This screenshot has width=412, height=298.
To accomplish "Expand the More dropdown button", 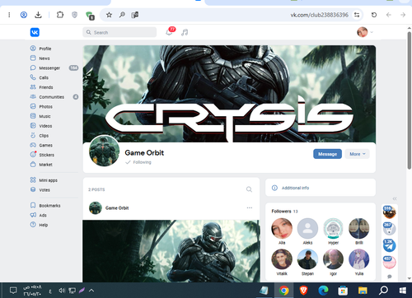I will point(358,154).
